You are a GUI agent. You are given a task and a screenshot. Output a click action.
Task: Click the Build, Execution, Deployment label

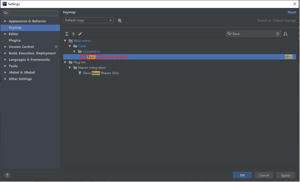32,54
